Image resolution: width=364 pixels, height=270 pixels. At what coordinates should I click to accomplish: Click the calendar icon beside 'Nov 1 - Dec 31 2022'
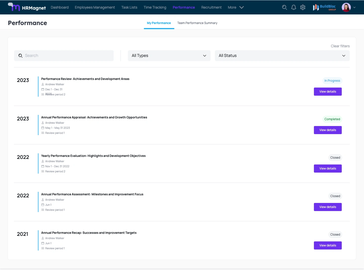(x=43, y=166)
